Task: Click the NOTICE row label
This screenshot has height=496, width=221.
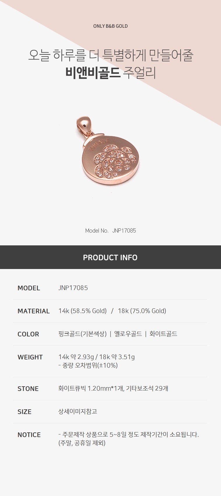Action: 29,435
